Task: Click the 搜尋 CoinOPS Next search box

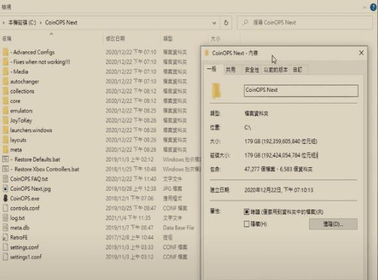Action: [305, 23]
